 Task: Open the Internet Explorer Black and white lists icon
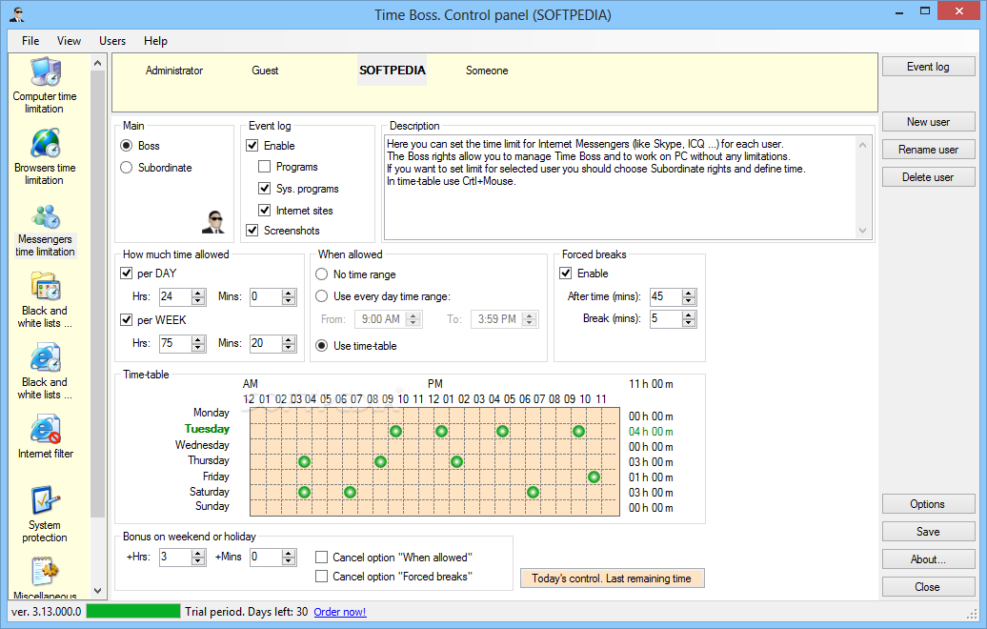(x=46, y=357)
